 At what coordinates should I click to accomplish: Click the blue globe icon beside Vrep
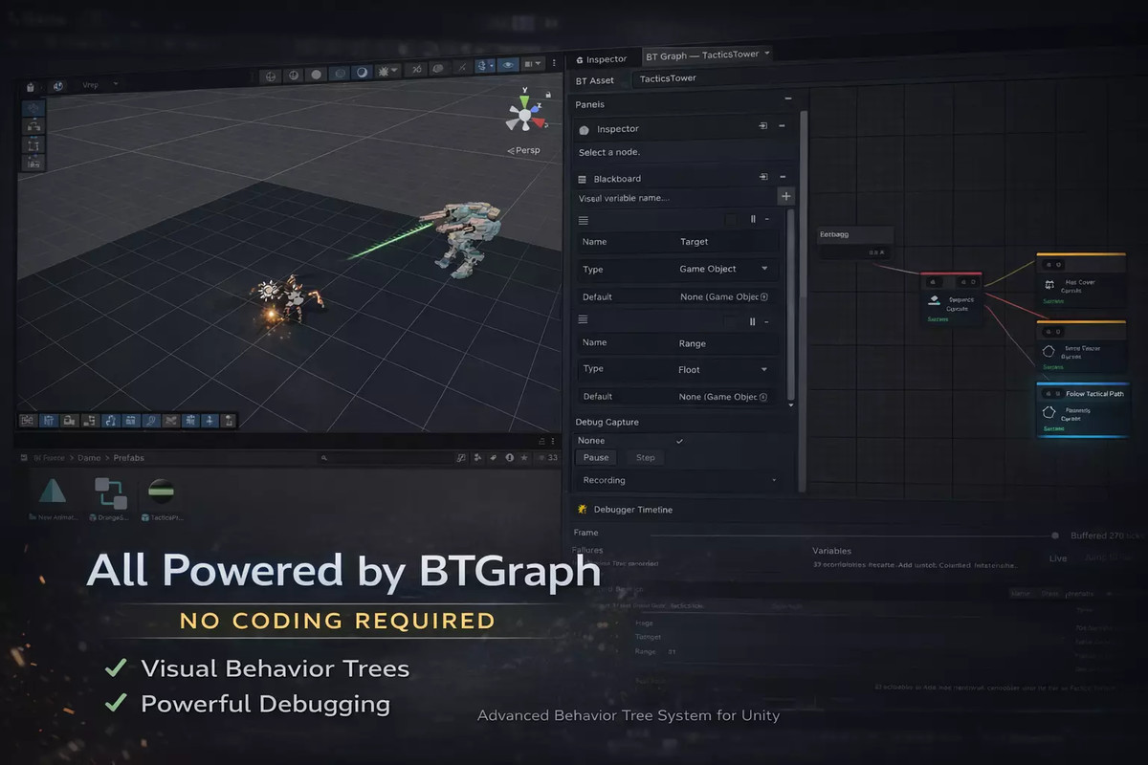tap(58, 86)
